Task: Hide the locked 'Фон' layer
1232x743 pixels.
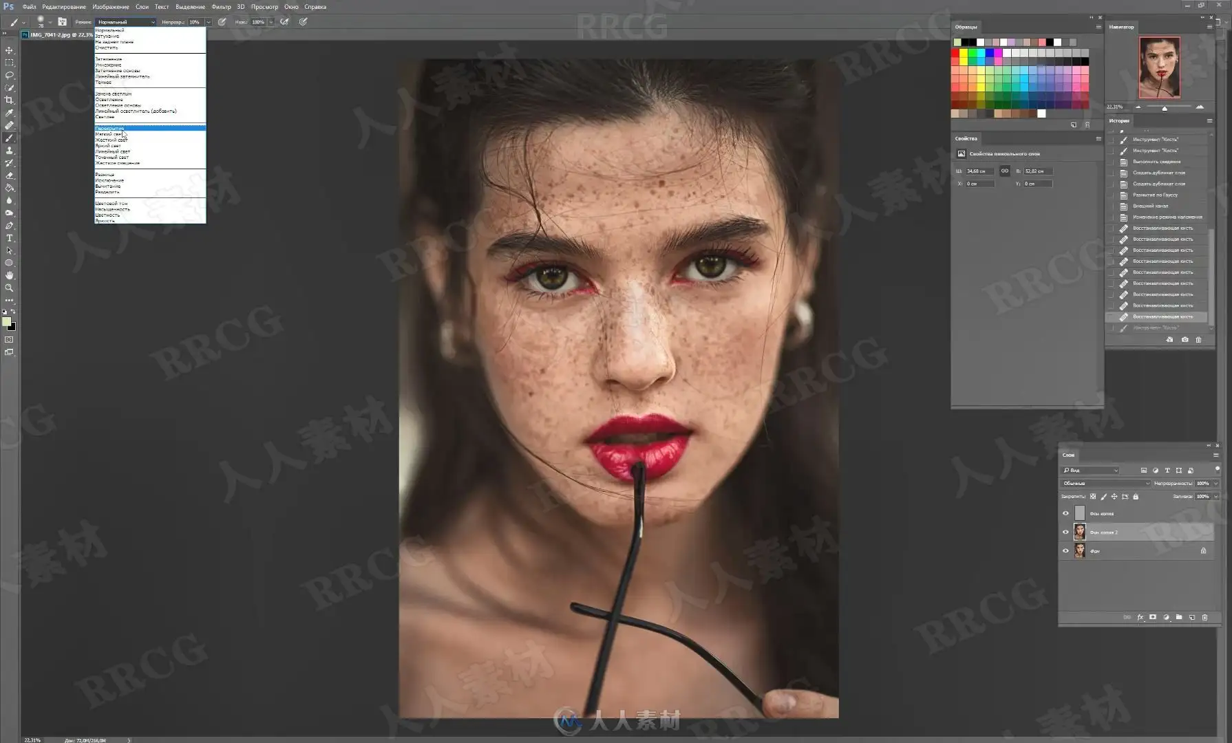Action: 1065,550
